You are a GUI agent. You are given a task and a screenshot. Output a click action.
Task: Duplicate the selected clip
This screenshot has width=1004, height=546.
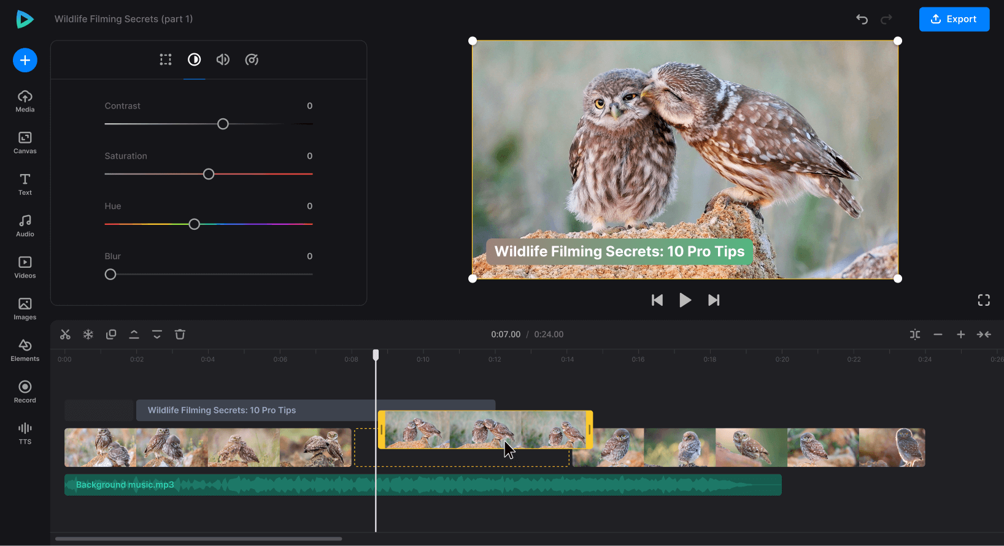tap(111, 335)
